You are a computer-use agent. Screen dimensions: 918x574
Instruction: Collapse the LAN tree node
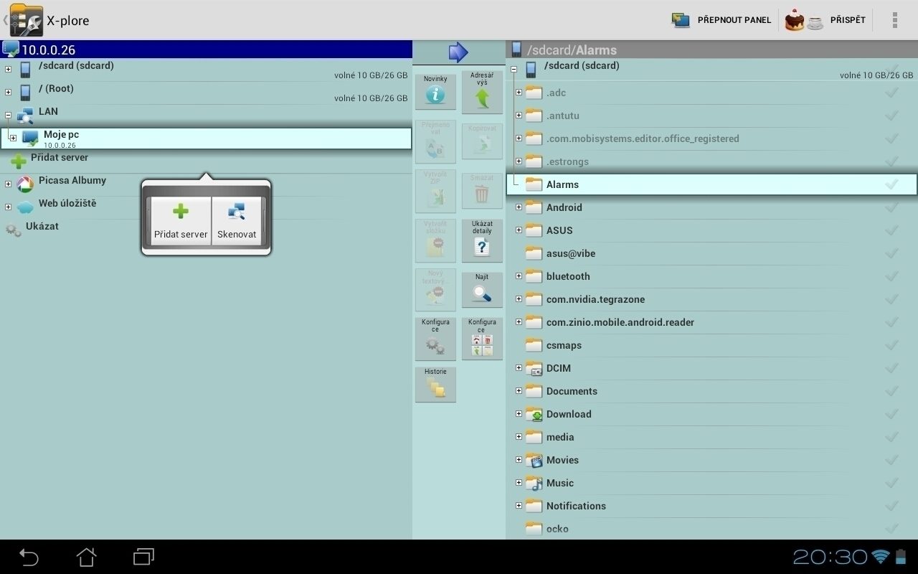click(8, 115)
